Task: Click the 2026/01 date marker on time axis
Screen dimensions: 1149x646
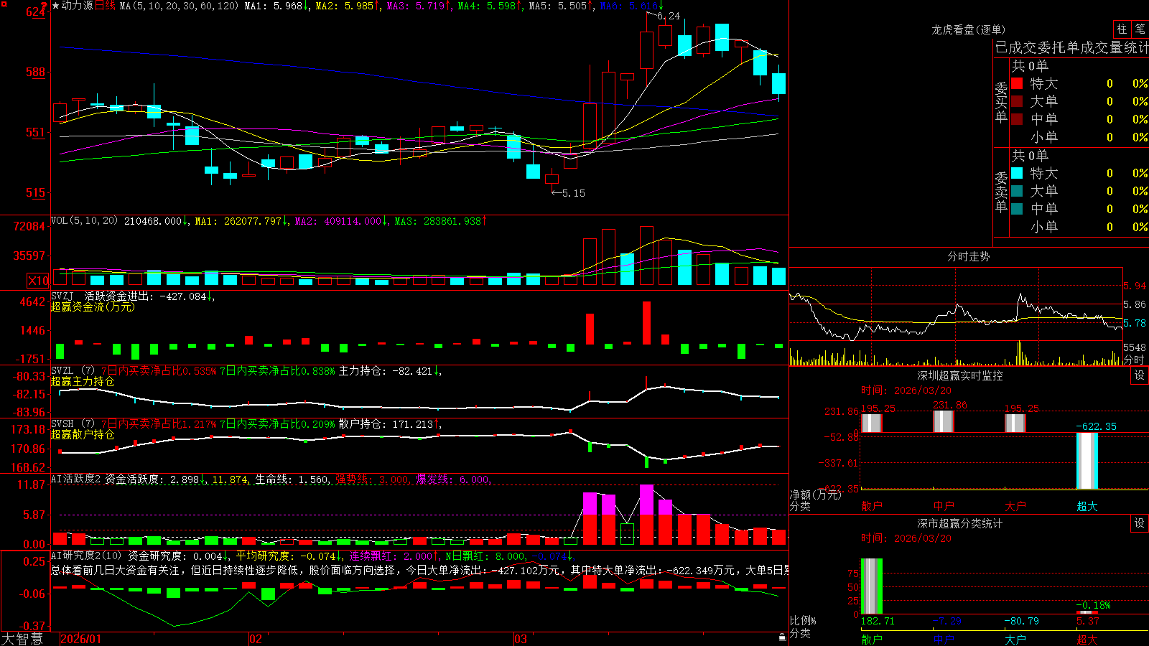Action: (81, 639)
